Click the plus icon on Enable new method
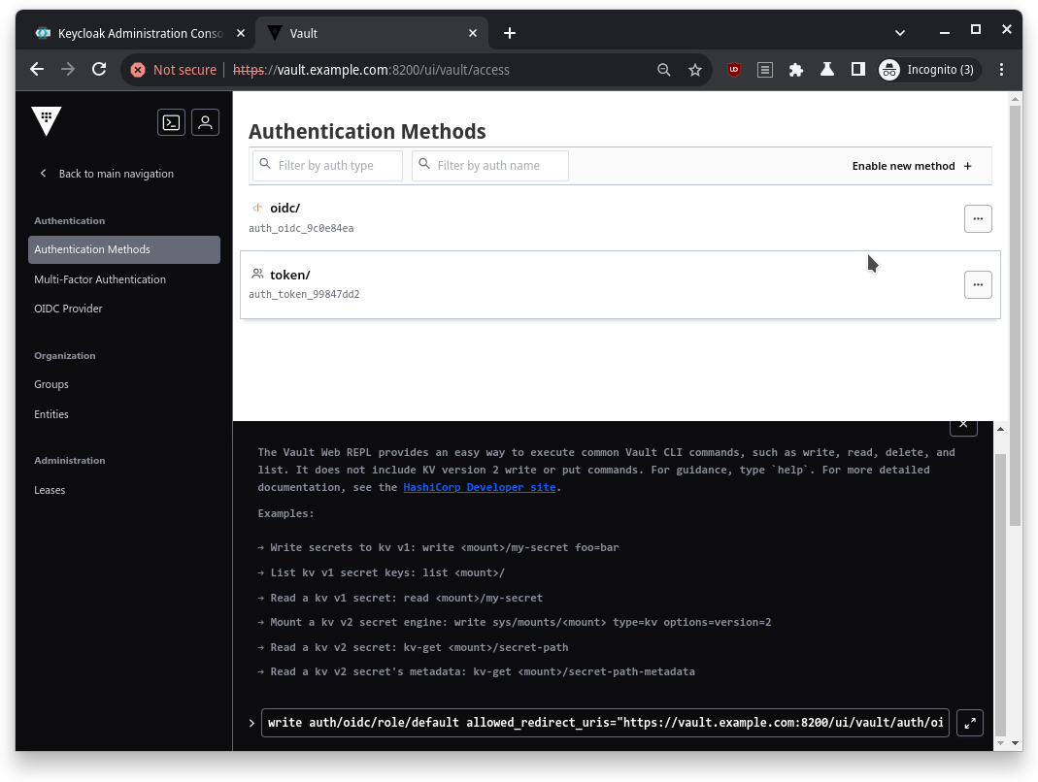The width and height of the screenshot is (1038, 782). (968, 166)
